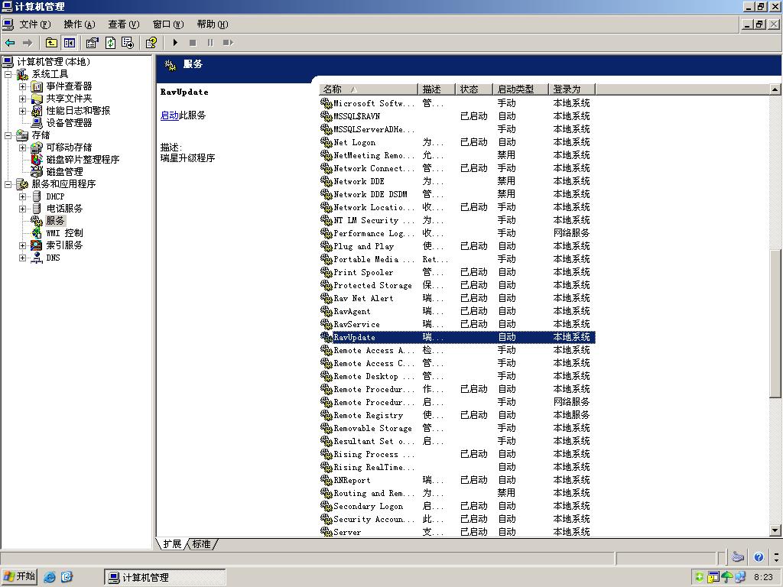Expand the 共享文件夹 node
This screenshot has width=783, height=587.
pos(22,99)
